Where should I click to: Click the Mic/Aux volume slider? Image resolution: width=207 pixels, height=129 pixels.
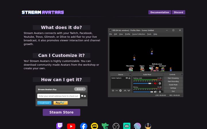pyautogui.click(x=143, y=92)
